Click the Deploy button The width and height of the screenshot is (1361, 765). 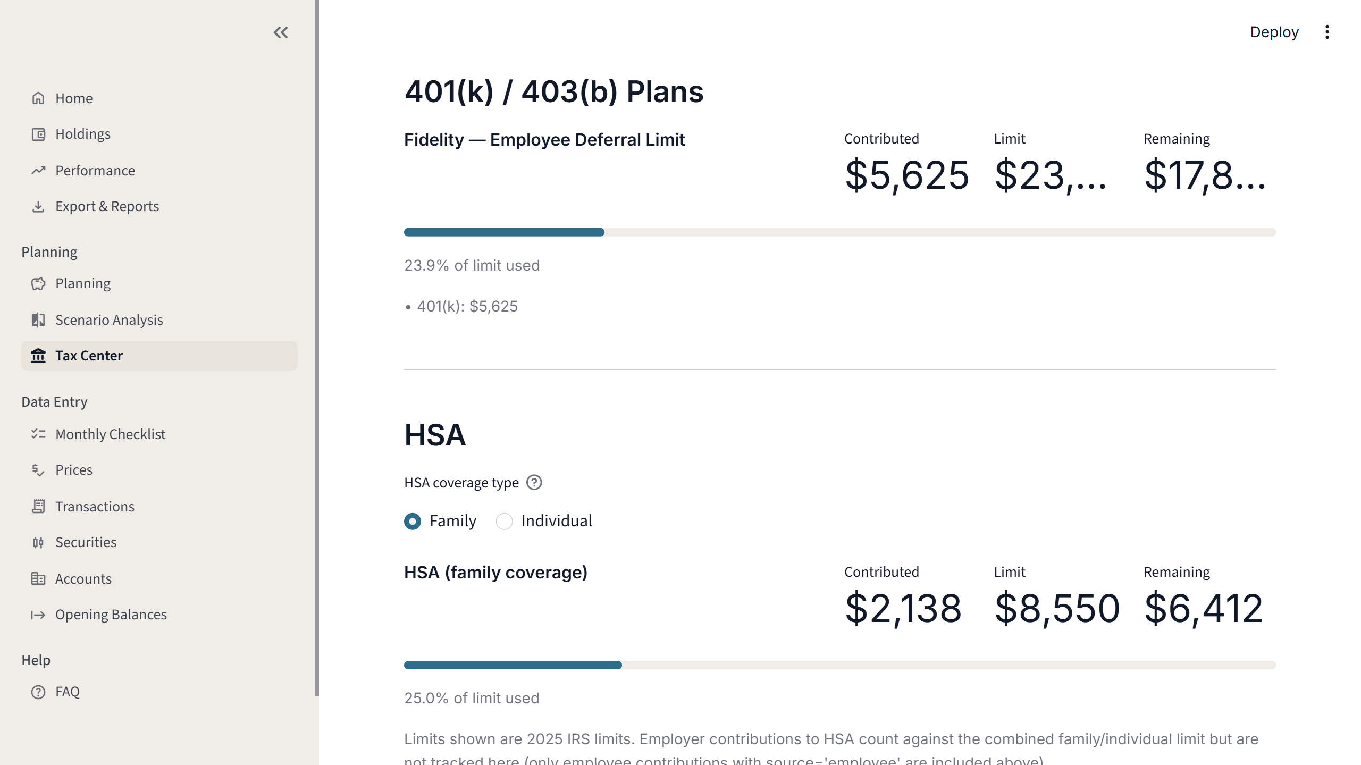tap(1274, 32)
